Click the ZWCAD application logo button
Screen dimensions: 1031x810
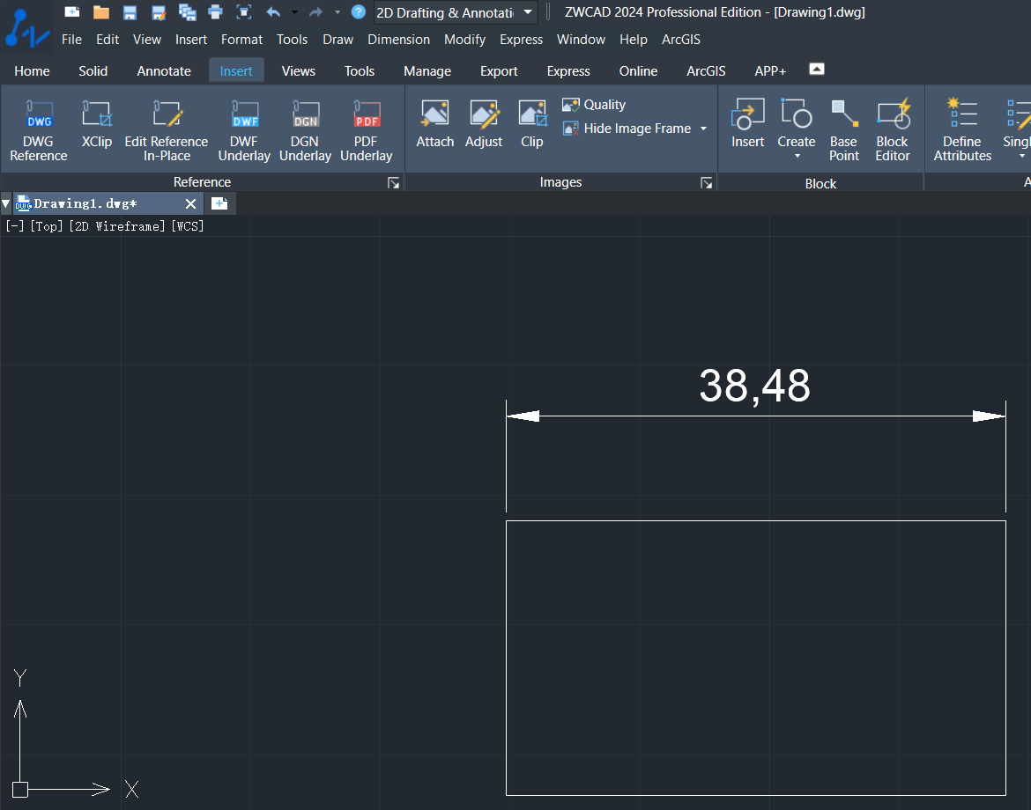click(x=27, y=28)
